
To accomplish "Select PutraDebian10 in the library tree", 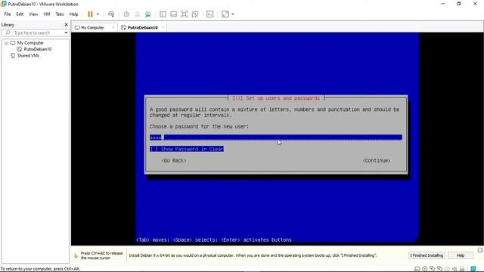I will [x=38, y=49].
